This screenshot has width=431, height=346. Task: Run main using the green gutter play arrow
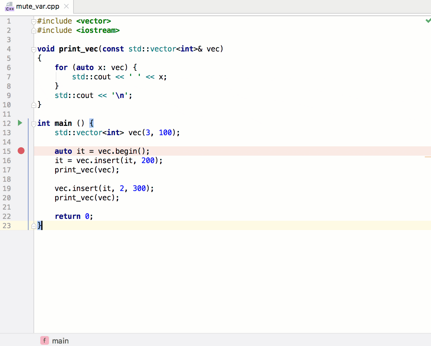[20, 123]
